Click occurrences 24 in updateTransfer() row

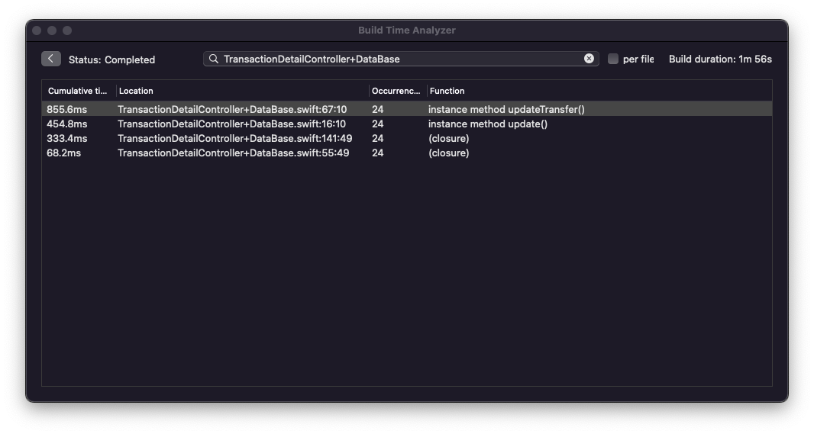377,109
